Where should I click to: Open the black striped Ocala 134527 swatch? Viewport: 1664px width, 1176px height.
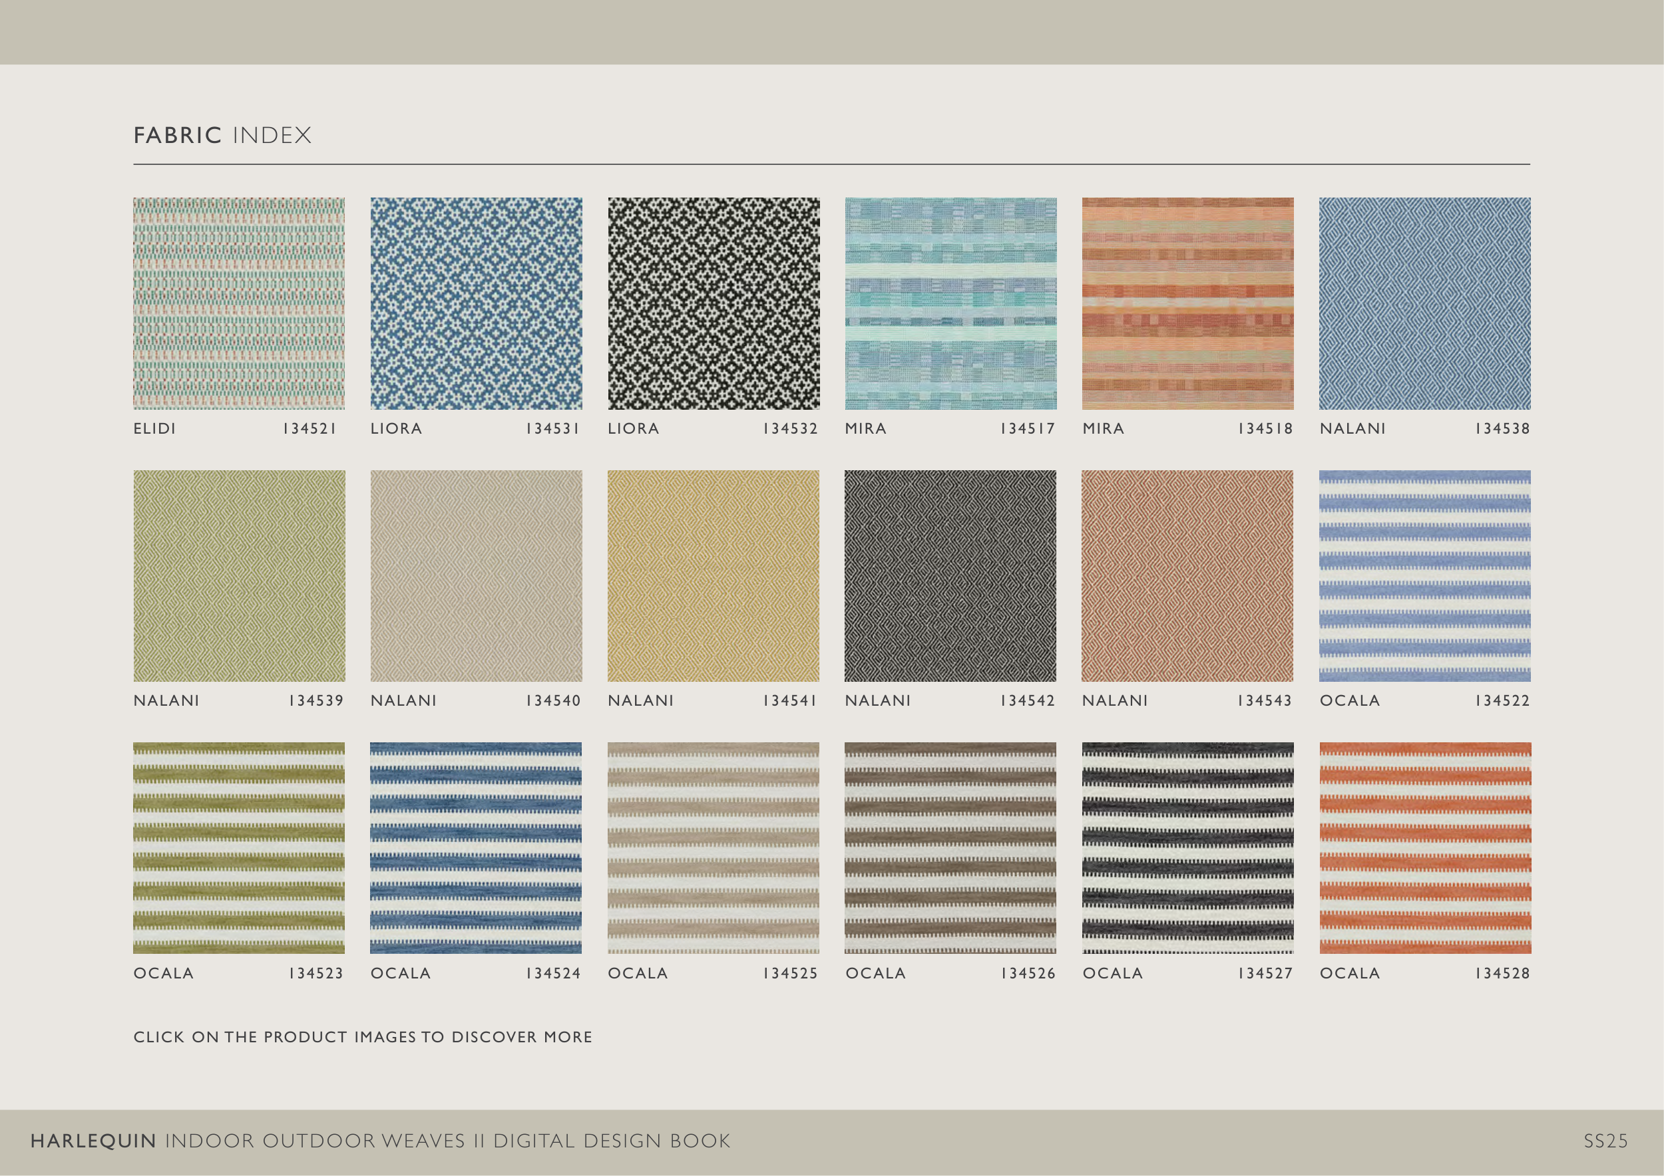(x=1187, y=848)
